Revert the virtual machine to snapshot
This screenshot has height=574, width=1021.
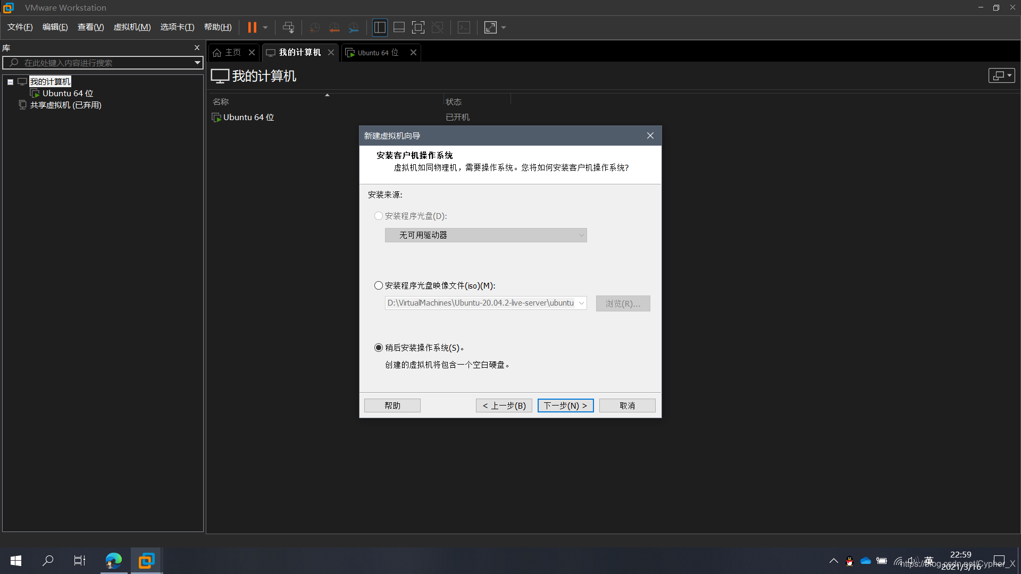[x=334, y=27]
